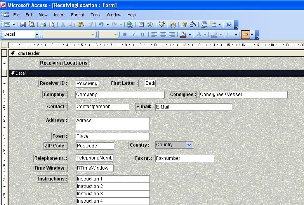This screenshot has height=205, width=304.
Task: Toggle Italic formatting button
Action: click(134, 35)
